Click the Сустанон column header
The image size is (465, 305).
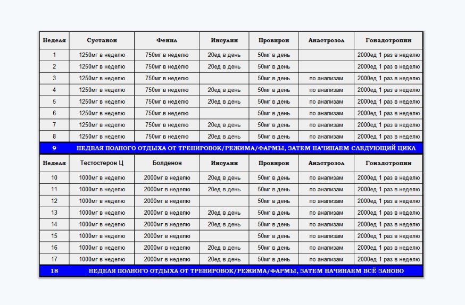pyautogui.click(x=102, y=40)
